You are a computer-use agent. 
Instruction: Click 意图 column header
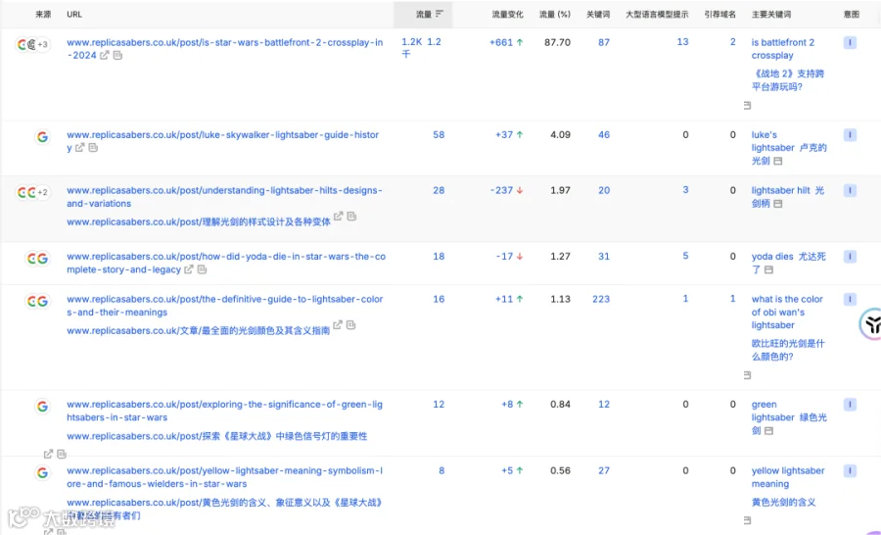click(852, 15)
